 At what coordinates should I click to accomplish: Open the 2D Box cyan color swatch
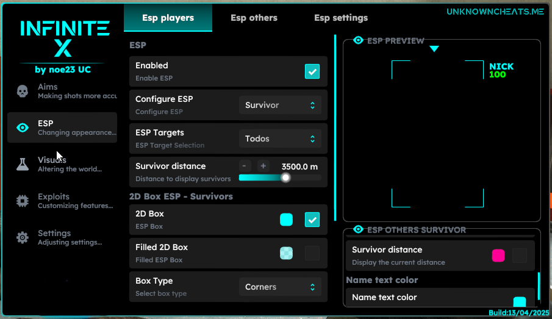coord(286,220)
